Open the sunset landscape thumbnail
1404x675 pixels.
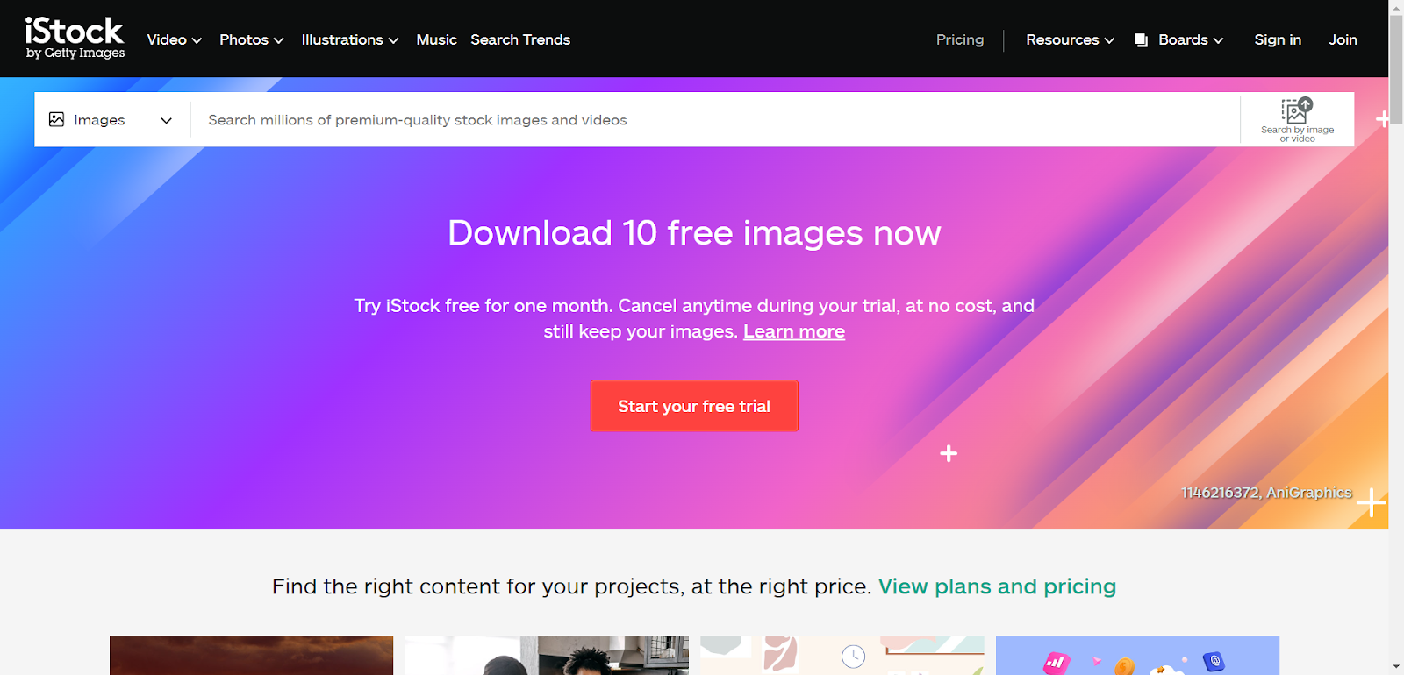click(x=251, y=655)
